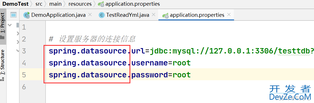Click line number 5 in gutter
Viewport: 314px width, 103px height.
pyautogui.click(x=24, y=75)
